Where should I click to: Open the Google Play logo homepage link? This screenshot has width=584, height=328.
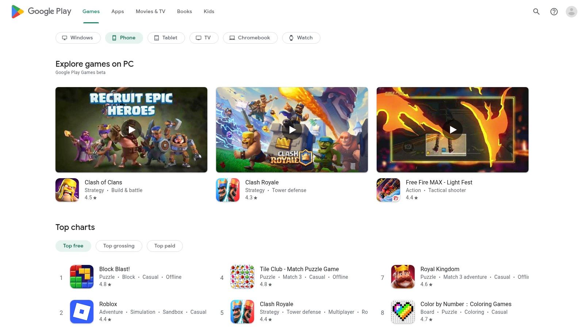(41, 11)
